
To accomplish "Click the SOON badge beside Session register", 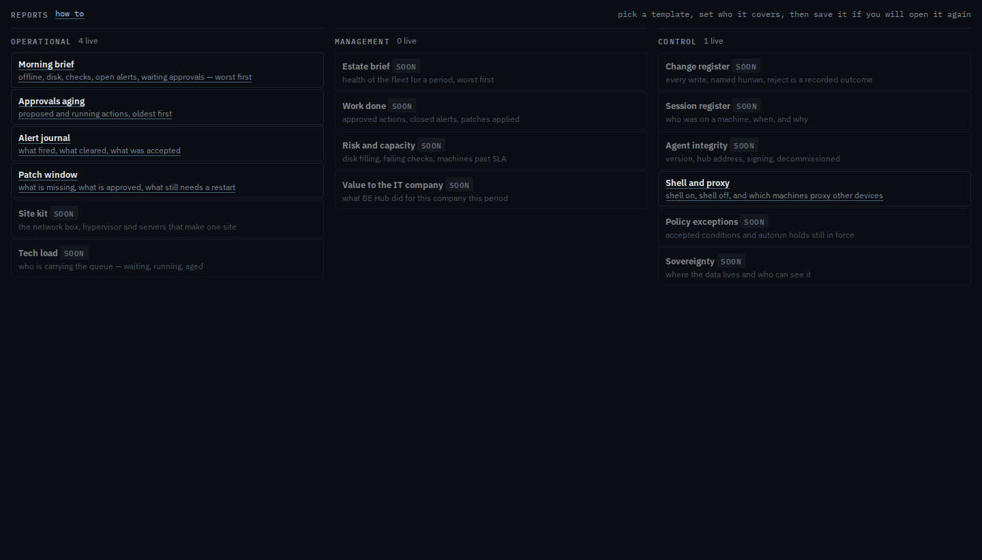I will pyautogui.click(x=746, y=106).
